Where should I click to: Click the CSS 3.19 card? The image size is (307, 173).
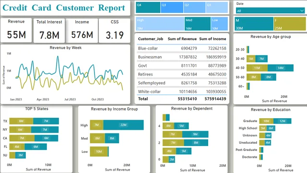tap(115, 30)
